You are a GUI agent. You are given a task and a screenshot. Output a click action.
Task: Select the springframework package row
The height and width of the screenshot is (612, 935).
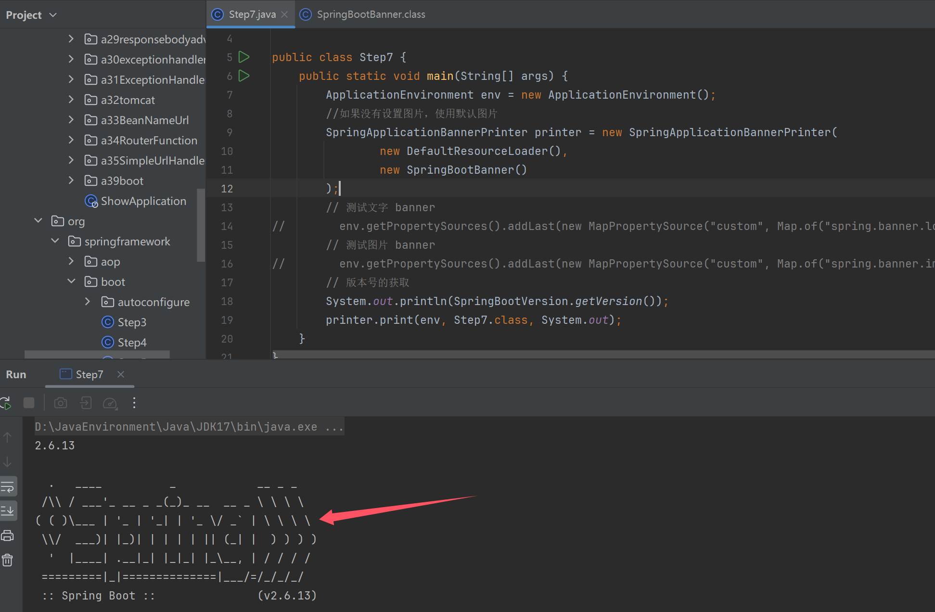tap(102, 242)
